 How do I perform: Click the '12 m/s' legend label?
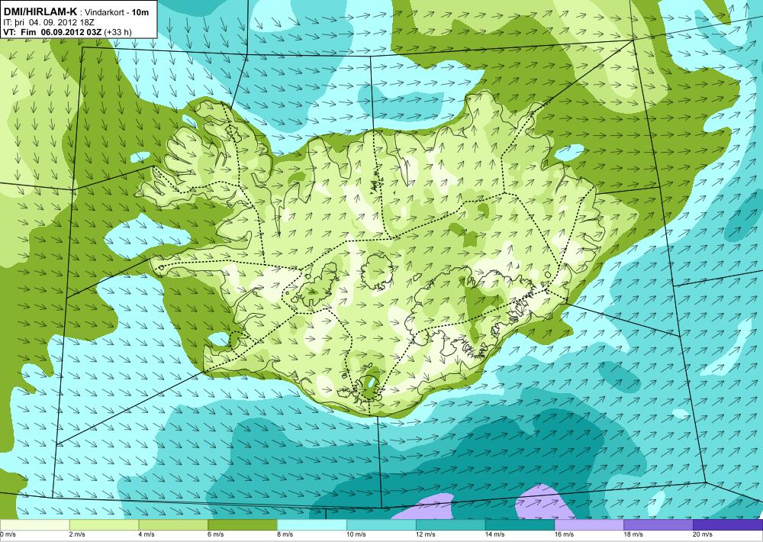point(427,534)
